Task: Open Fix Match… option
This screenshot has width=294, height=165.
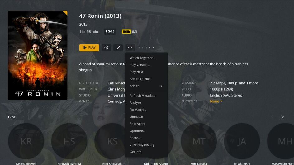Action: [146, 110]
